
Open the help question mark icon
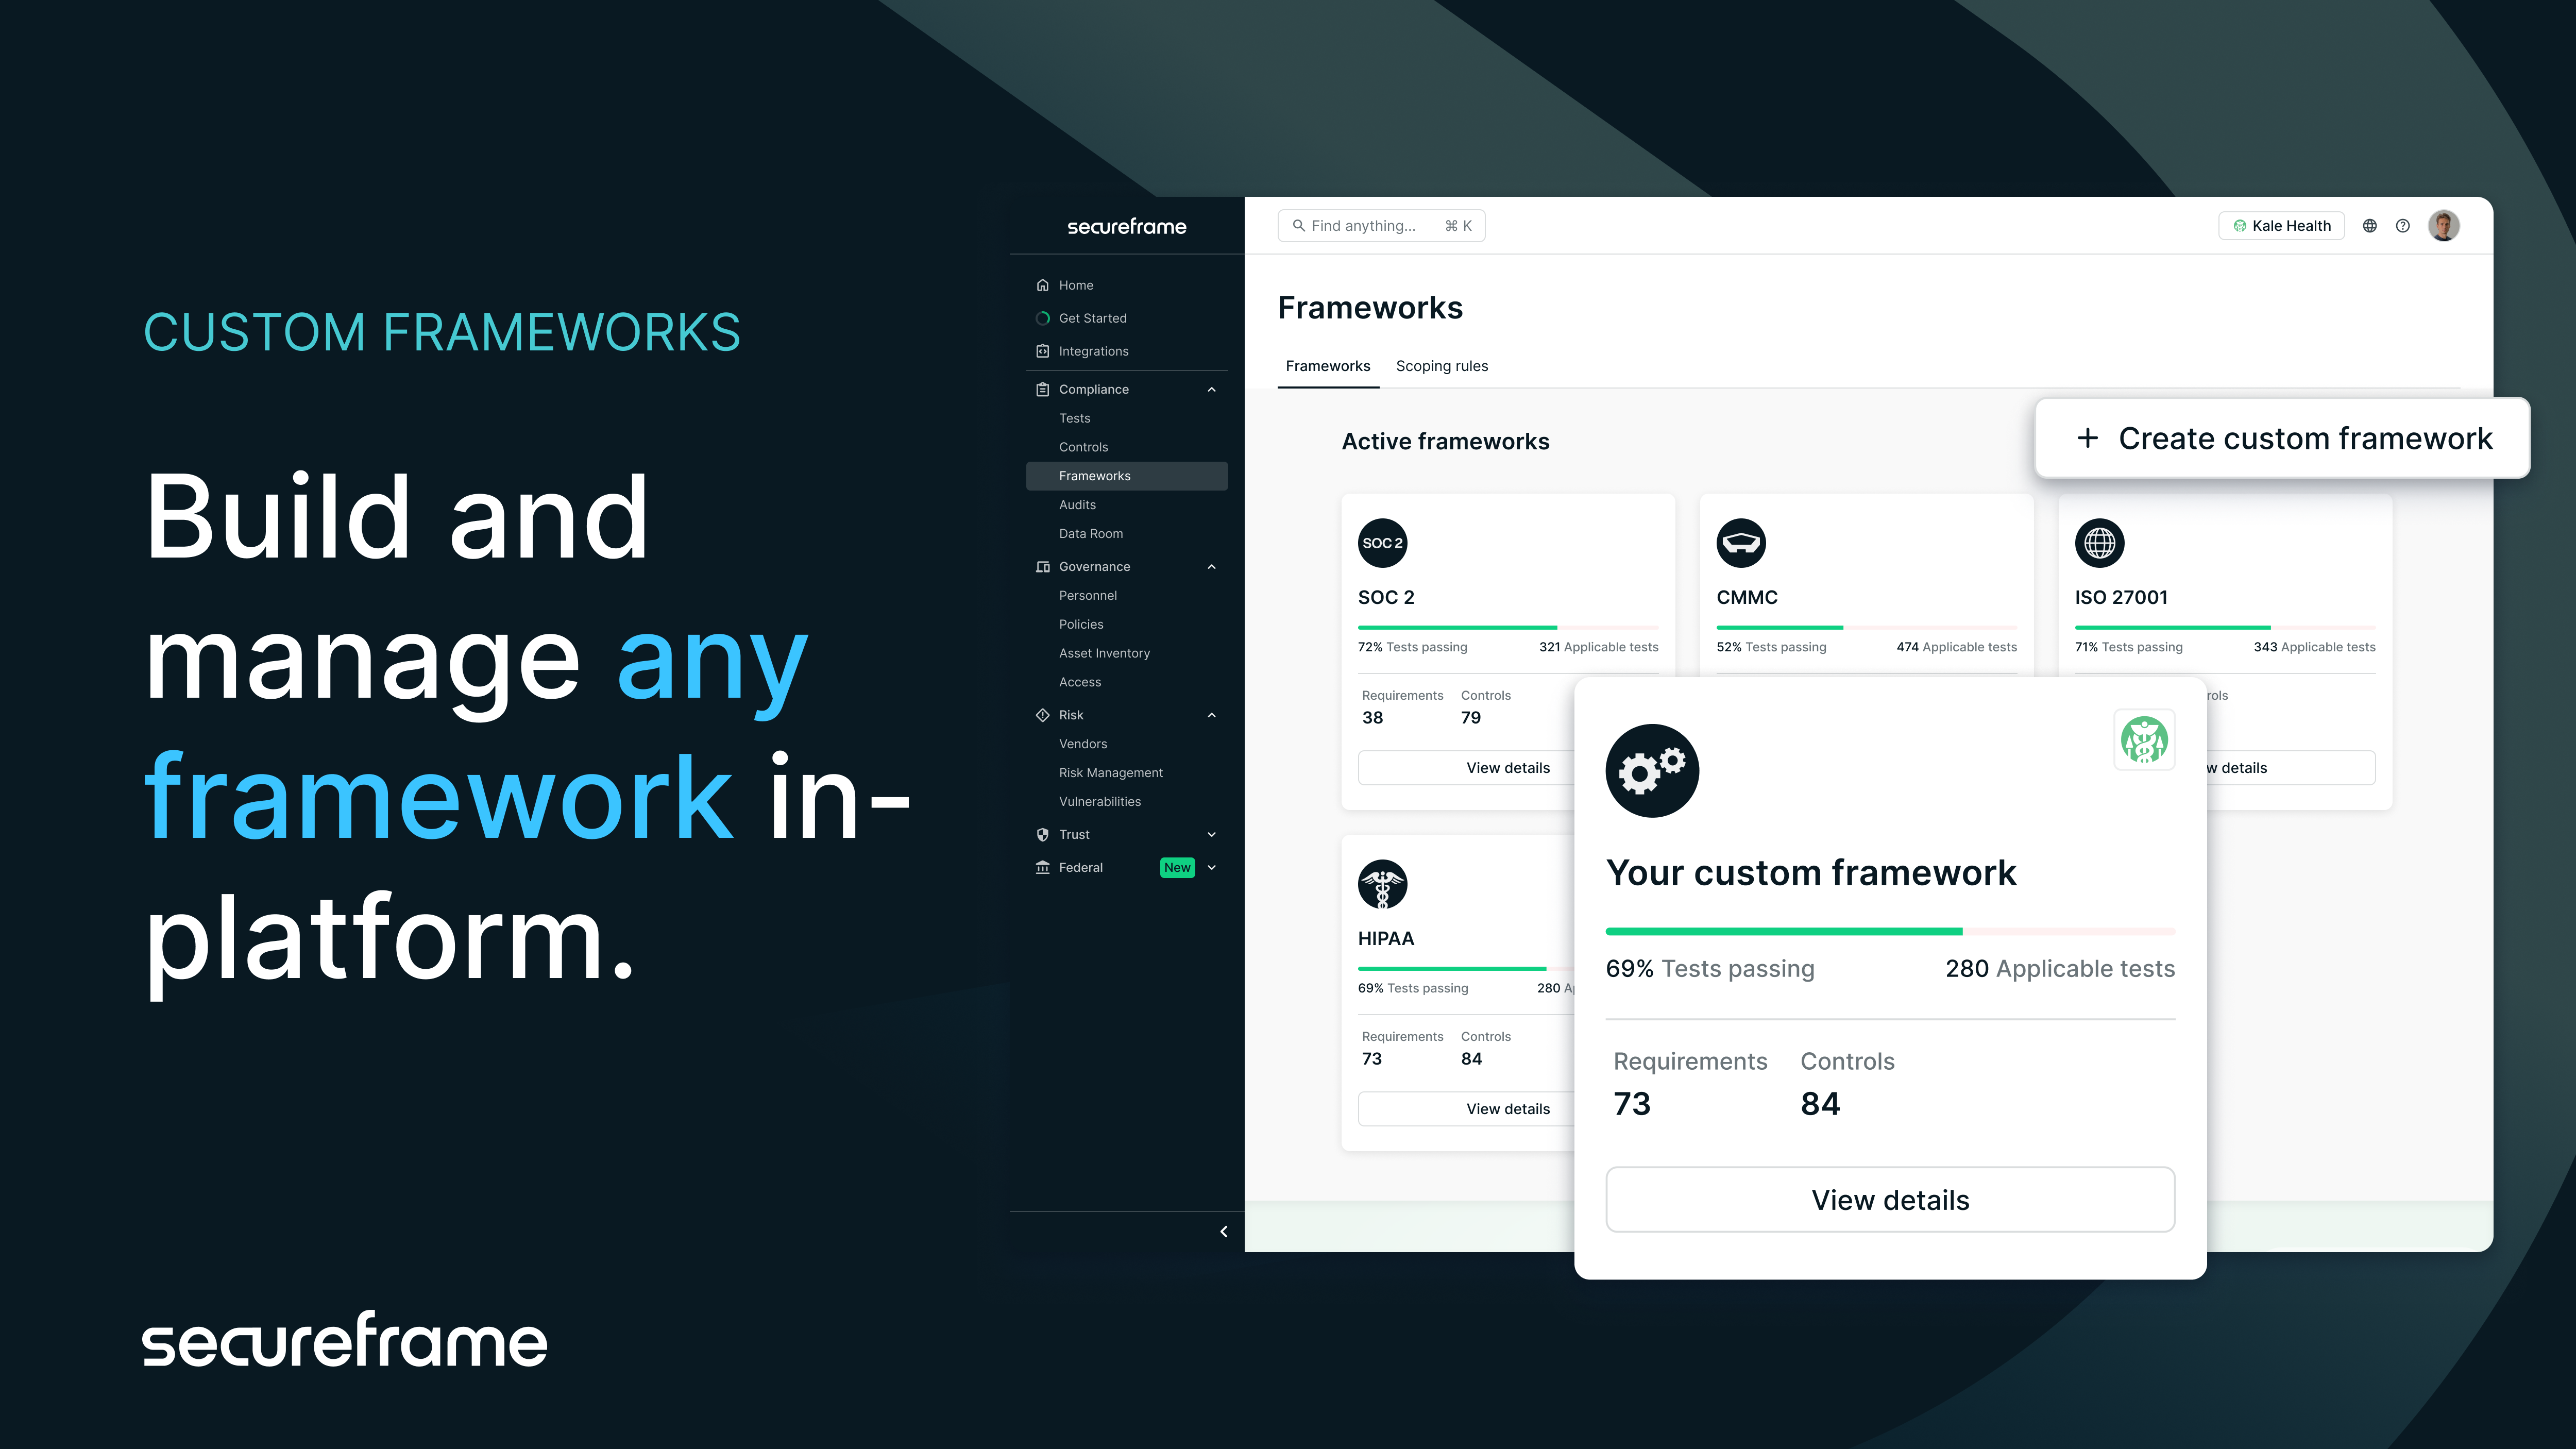(2402, 226)
